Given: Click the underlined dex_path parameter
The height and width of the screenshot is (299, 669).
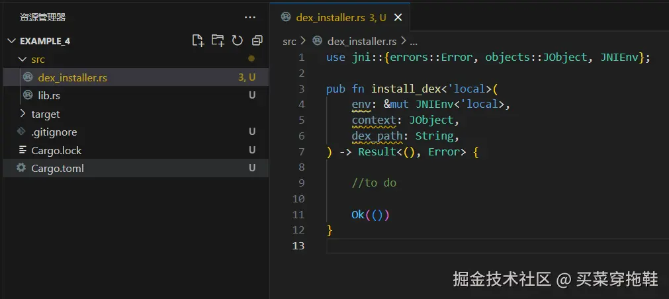Looking at the screenshot, I should point(377,136).
